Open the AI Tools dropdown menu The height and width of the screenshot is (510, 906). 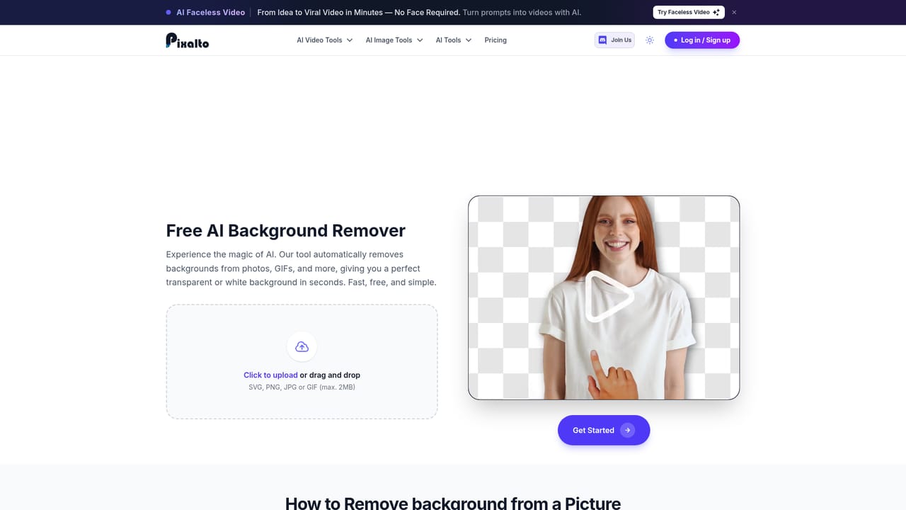pyautogui.click(x=454, y=40)
